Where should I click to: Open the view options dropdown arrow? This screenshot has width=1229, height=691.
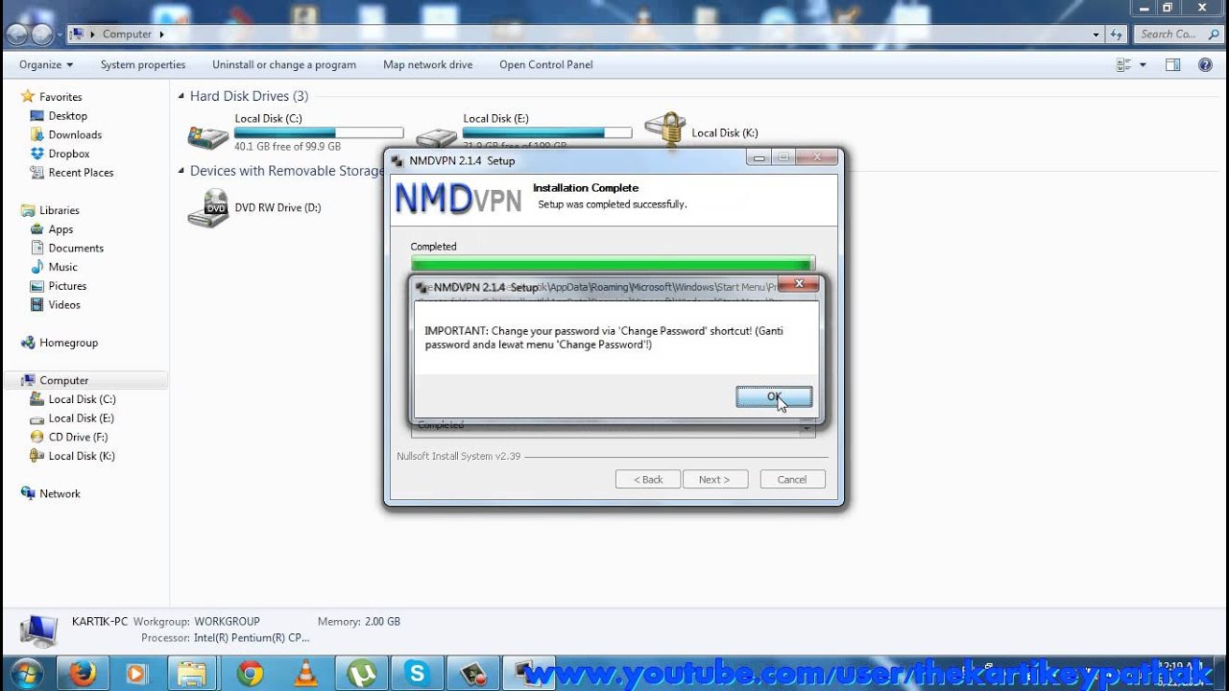1143,64
